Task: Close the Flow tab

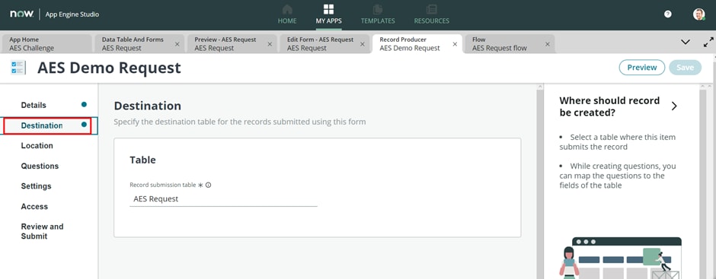Action: 548,44
